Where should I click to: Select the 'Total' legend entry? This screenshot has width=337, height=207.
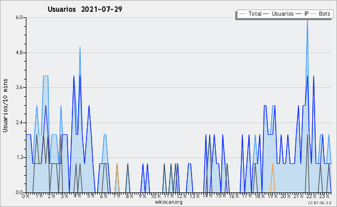(250, 13)
